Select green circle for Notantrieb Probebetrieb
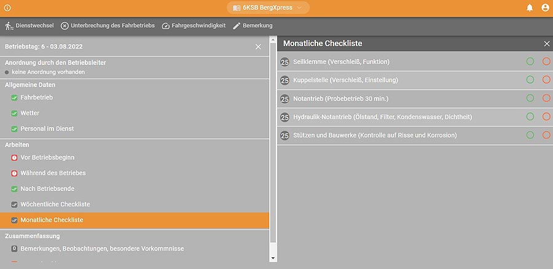Image resolution: width=553 pixels, height=269 pixels. click(x=530, y=98)
